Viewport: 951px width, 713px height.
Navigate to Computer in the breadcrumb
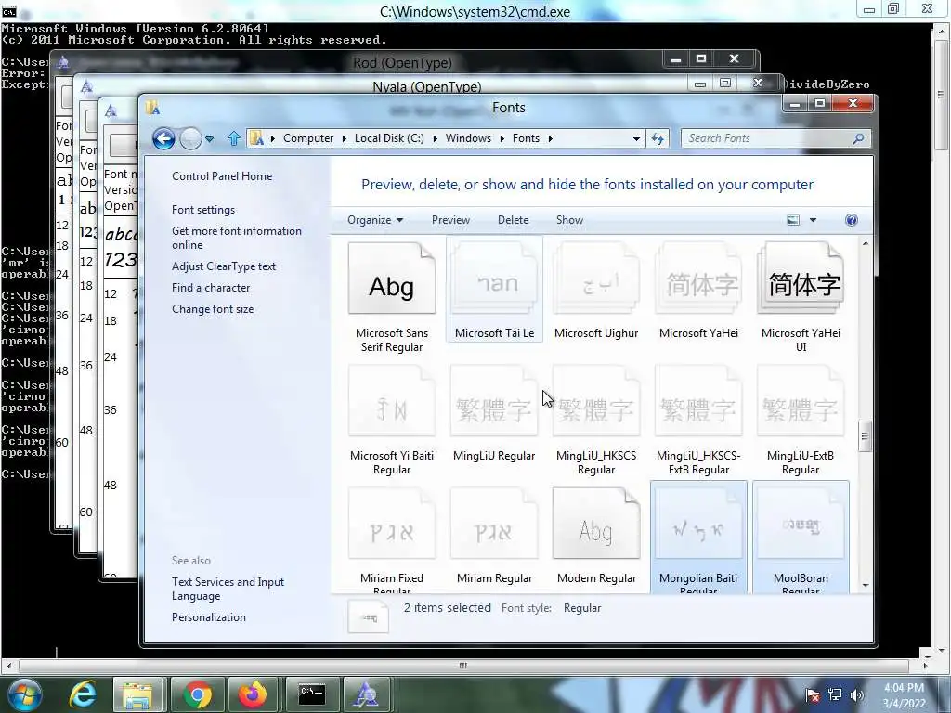[308, 139]
